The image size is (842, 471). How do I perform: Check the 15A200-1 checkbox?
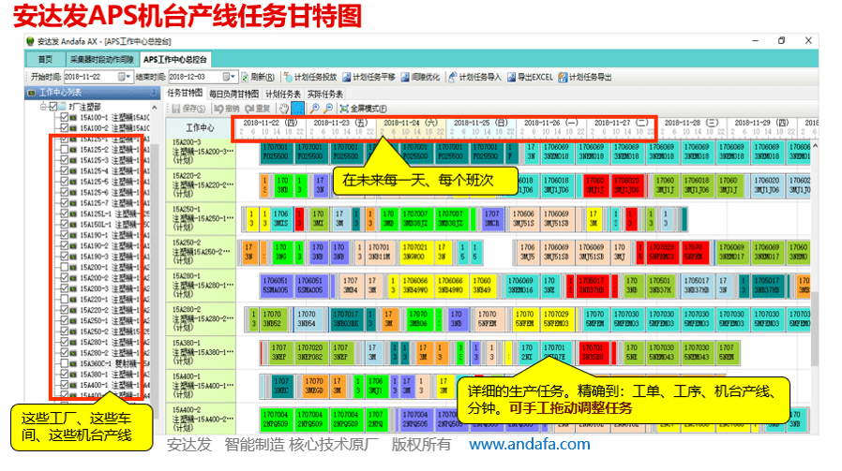pyautogui.click(x=65, y=268)
